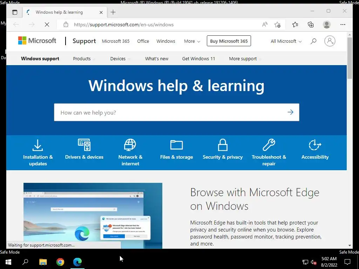Open Collections panel
The height and width of the screenshot is (269, 359).
click(311, 25)
